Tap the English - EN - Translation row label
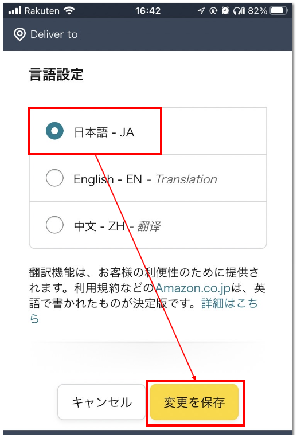The image size is (297, 438). (x=145, y=179)
